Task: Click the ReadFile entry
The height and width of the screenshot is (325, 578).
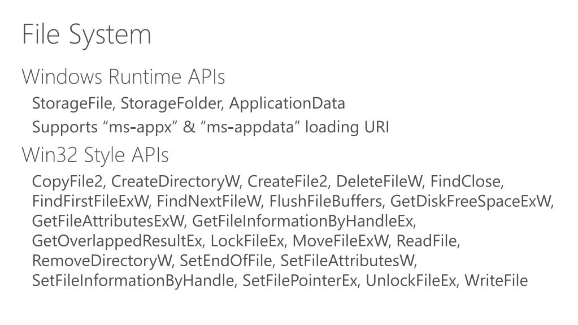Action: [428, 241]
